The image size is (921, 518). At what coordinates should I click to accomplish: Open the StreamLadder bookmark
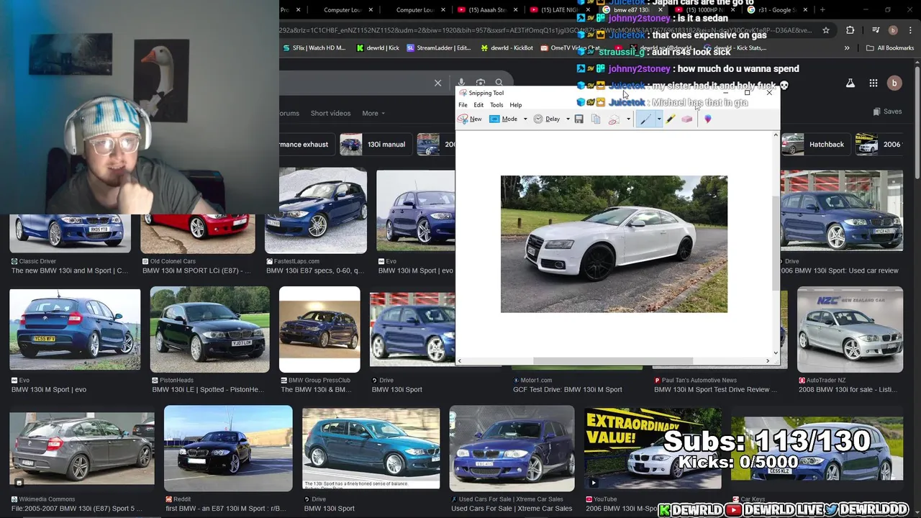click(x=438, y=48)
